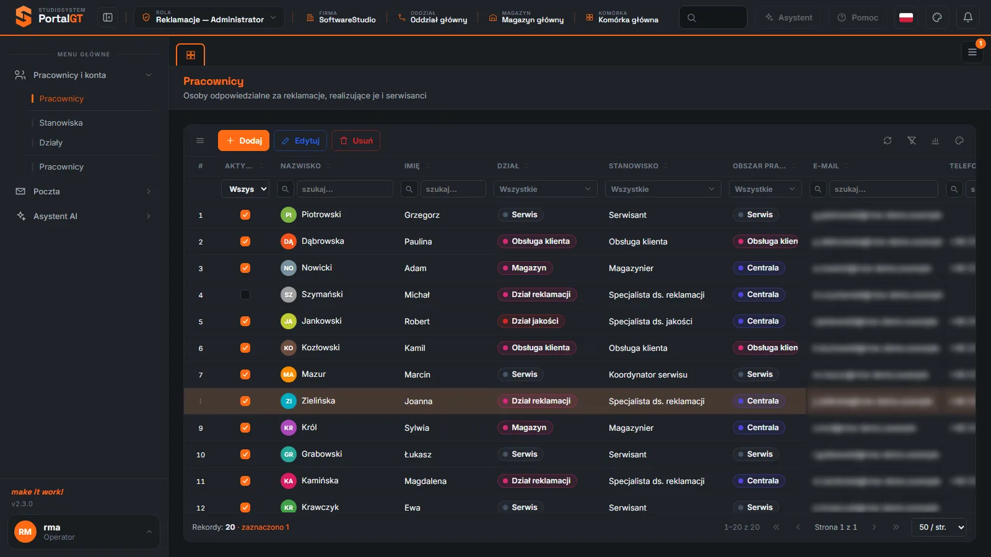Change page size 50 / str. dropdown

pyautogui.click(x=939, y=527)
